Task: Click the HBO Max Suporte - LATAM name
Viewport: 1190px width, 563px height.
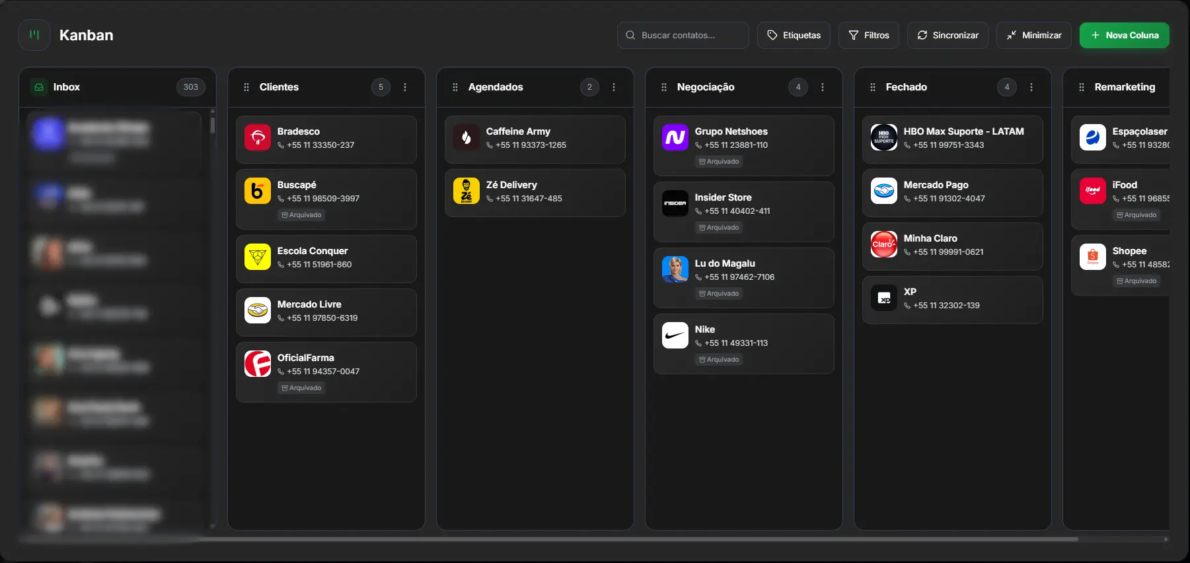Action: tap(964, 131)
